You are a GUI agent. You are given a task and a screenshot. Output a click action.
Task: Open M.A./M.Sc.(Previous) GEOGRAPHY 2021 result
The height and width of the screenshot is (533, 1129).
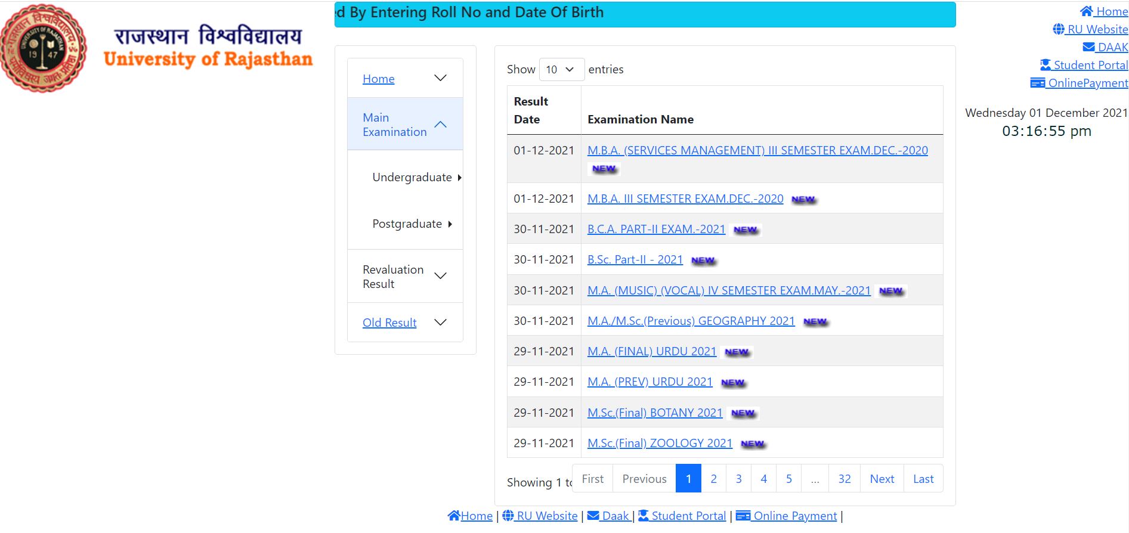point(691,321)
